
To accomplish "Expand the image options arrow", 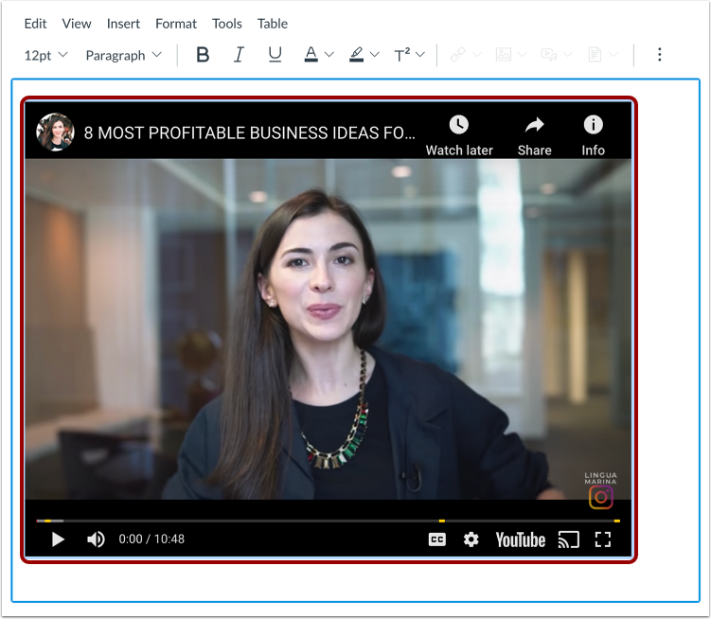I will [523, 55].
